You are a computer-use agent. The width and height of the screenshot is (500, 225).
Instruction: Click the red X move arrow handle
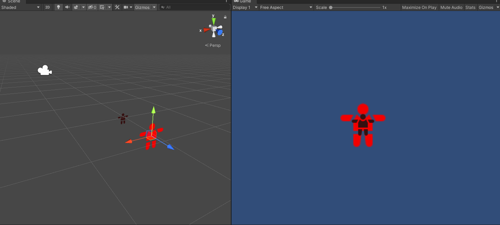click(x=129, y=141)
